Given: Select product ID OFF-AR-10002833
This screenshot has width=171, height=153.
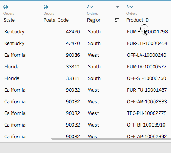Looking at the screenshot, I should point(147,102).
